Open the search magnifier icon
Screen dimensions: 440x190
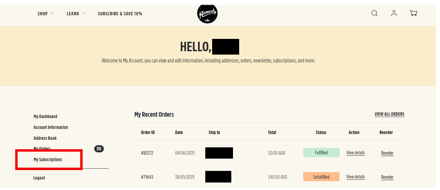point(374,13)
